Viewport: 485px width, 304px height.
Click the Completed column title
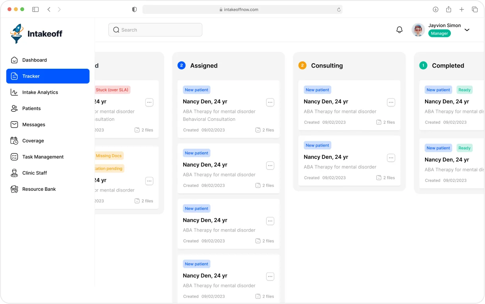coord(448,66)
